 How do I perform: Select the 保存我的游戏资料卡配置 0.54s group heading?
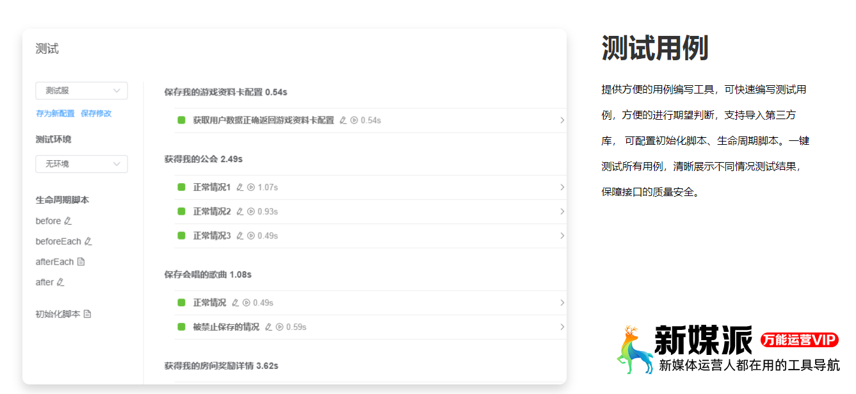click(225, 92)
